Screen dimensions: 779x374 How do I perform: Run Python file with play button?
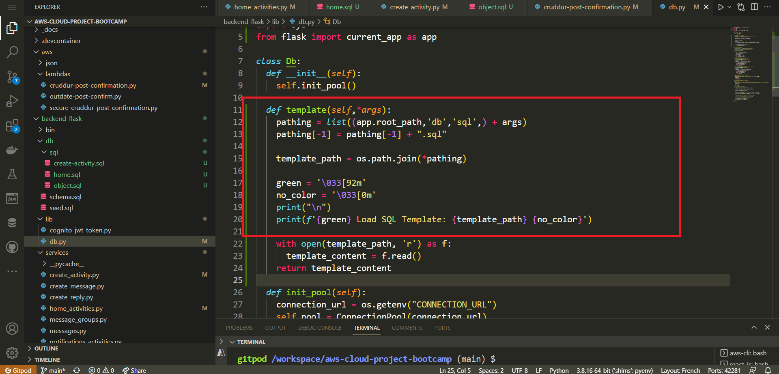coord(721,7)
